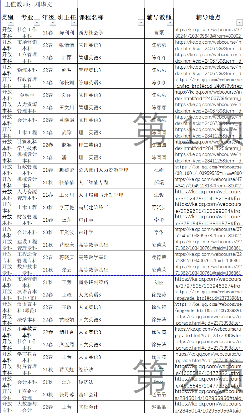Select the 工商管理本科 major cell

pos(27,57)
